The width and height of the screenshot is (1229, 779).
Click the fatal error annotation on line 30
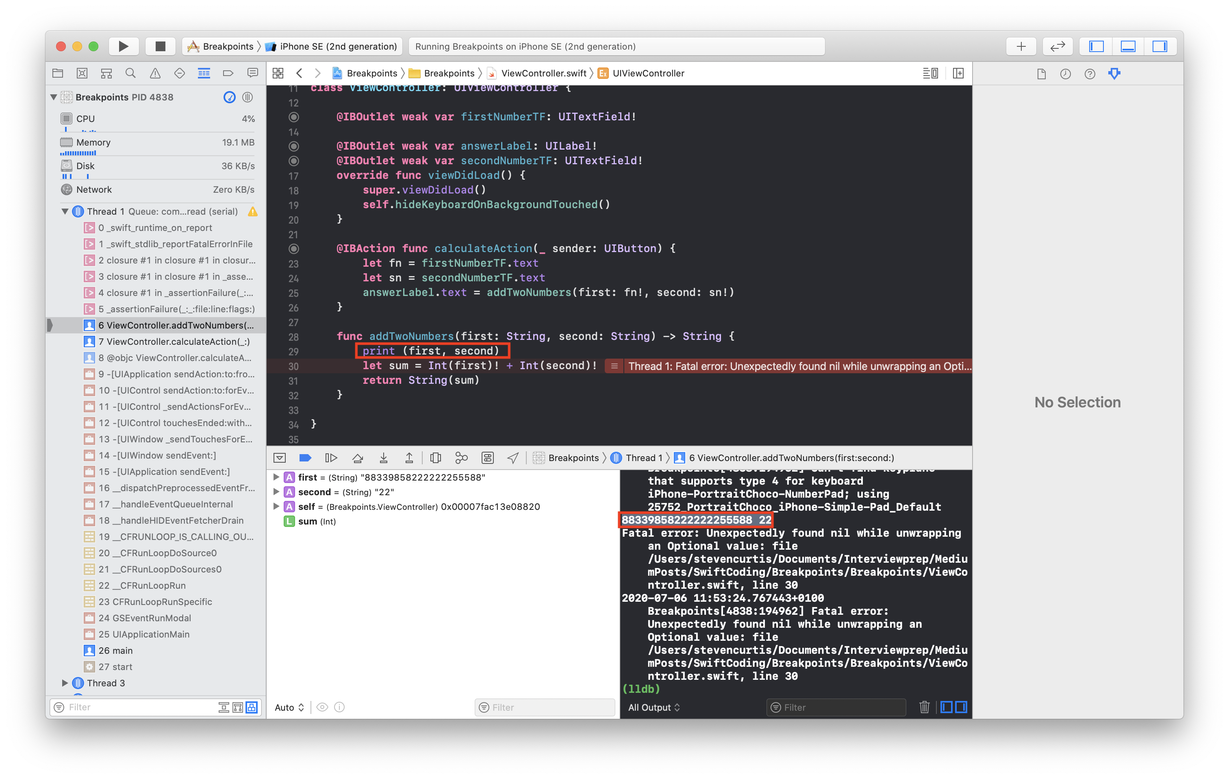click(x=788, y=366)
